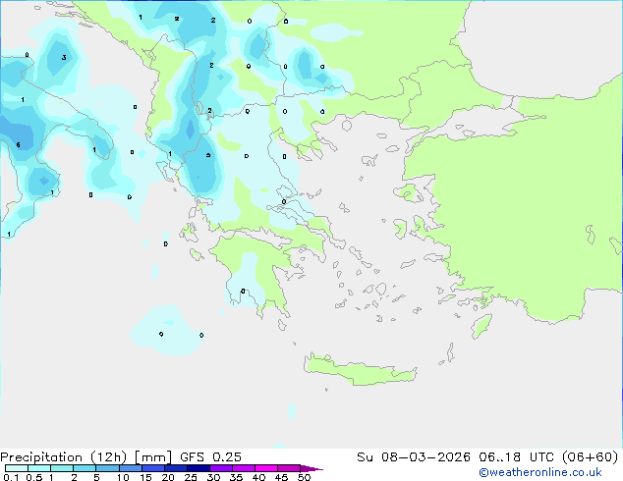Click the '06..18 UTC' time range text
The image size is (623, 481).
(x=516, y=457)
